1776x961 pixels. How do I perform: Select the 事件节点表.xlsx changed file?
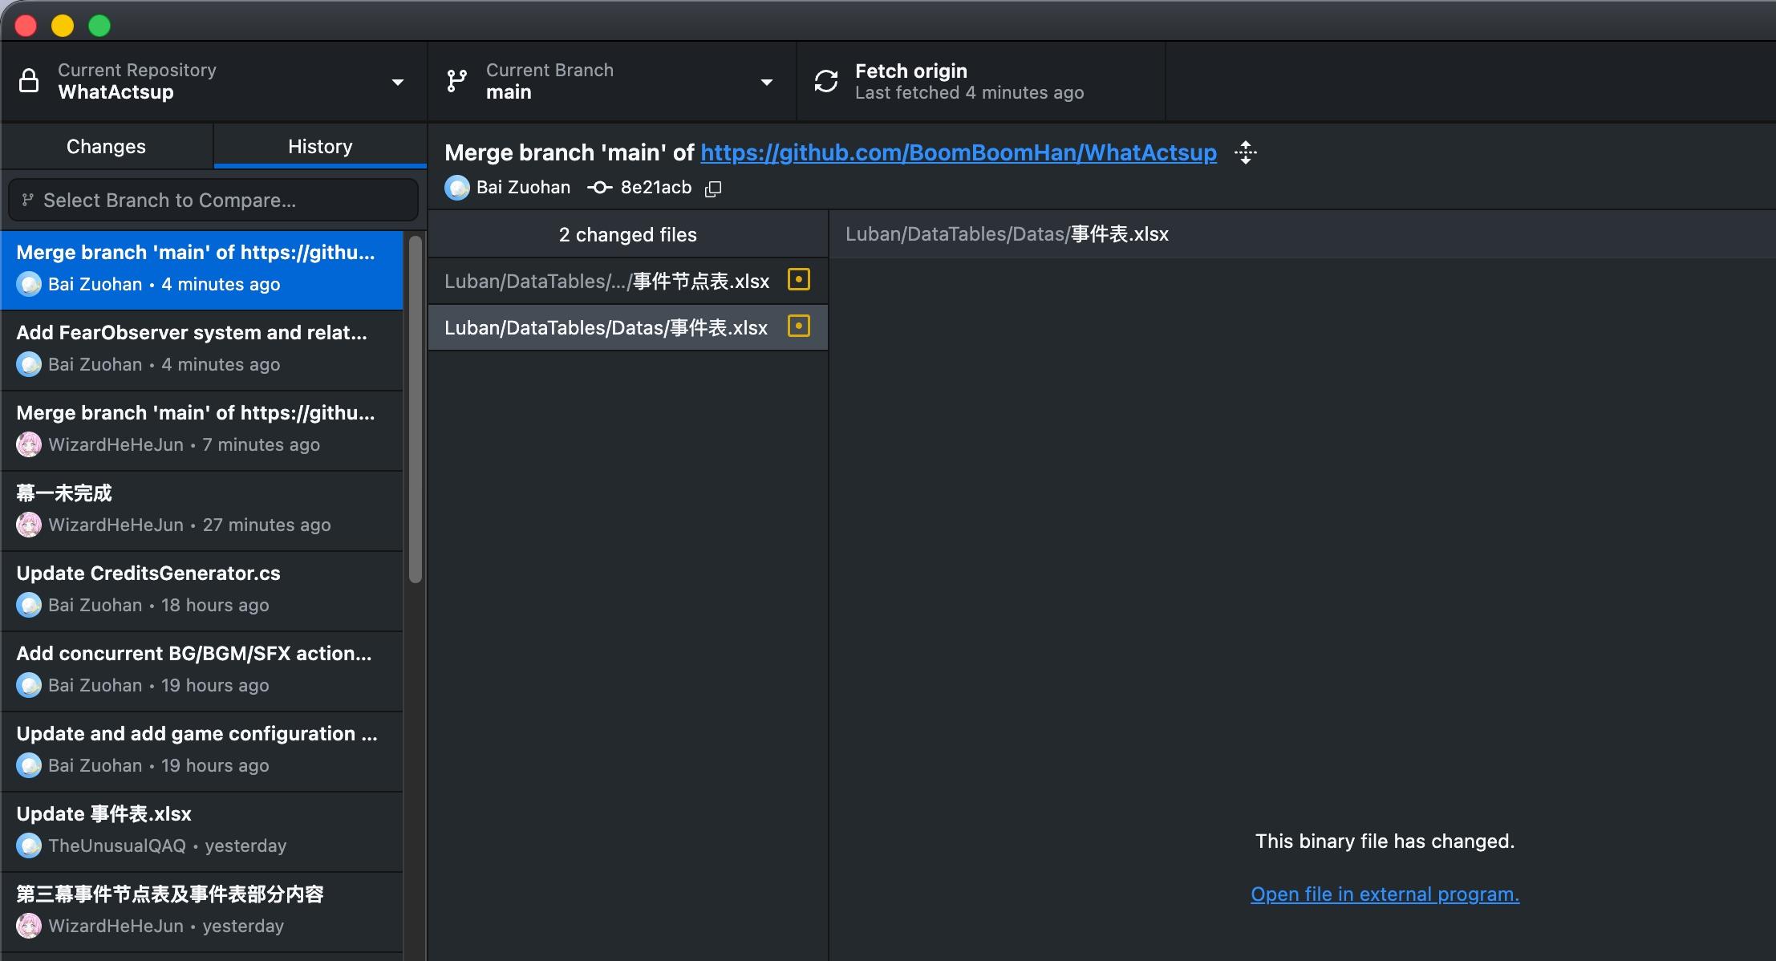point(606,281)
